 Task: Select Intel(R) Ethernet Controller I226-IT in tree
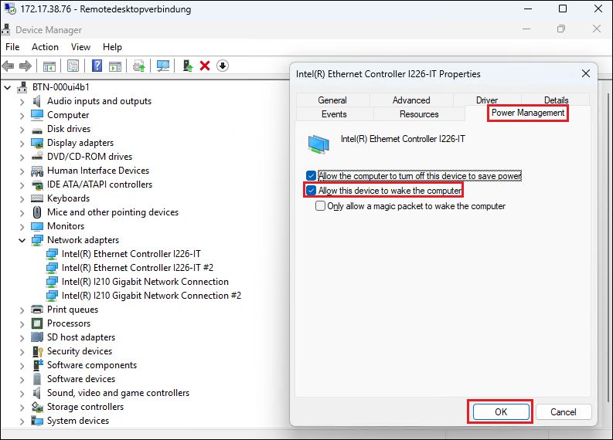tap(131, 254)
